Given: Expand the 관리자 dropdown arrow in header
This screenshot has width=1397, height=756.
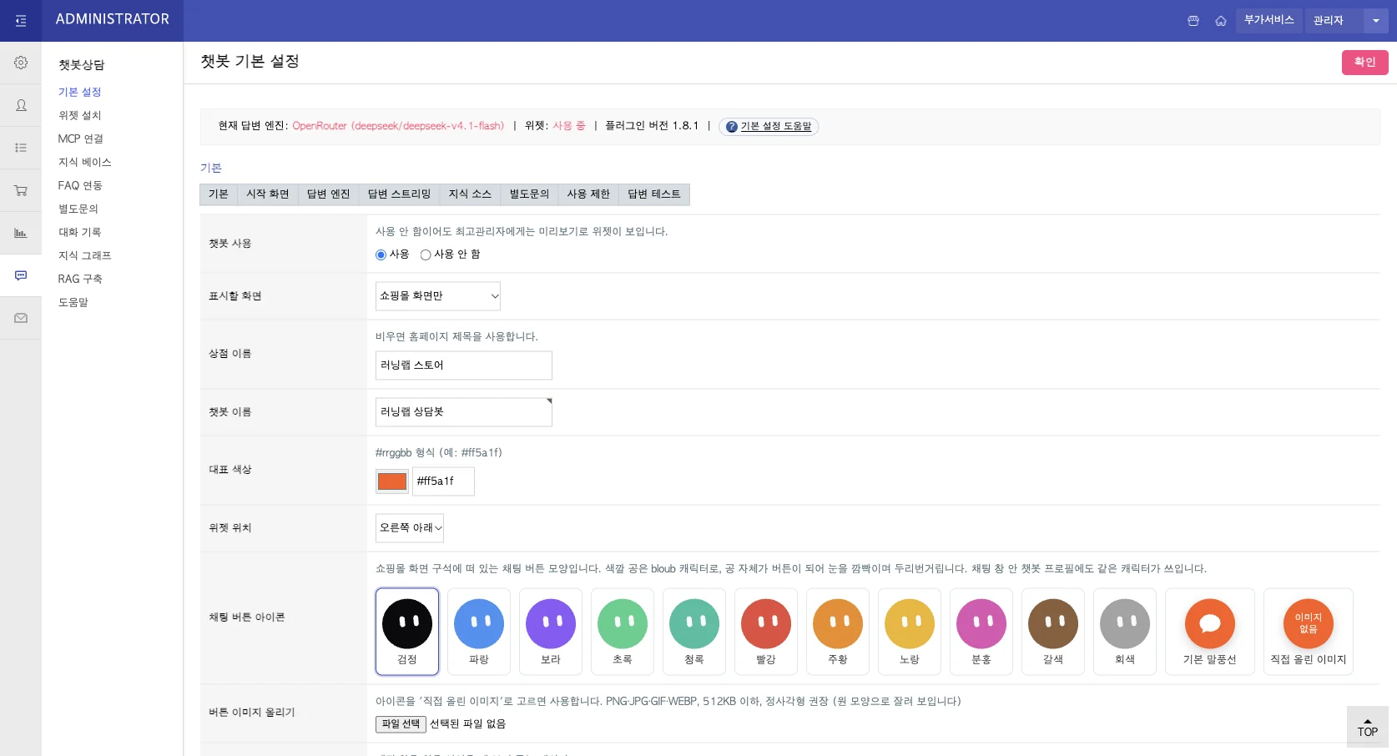Looking at the screenshot, I should click(1376, 21).
